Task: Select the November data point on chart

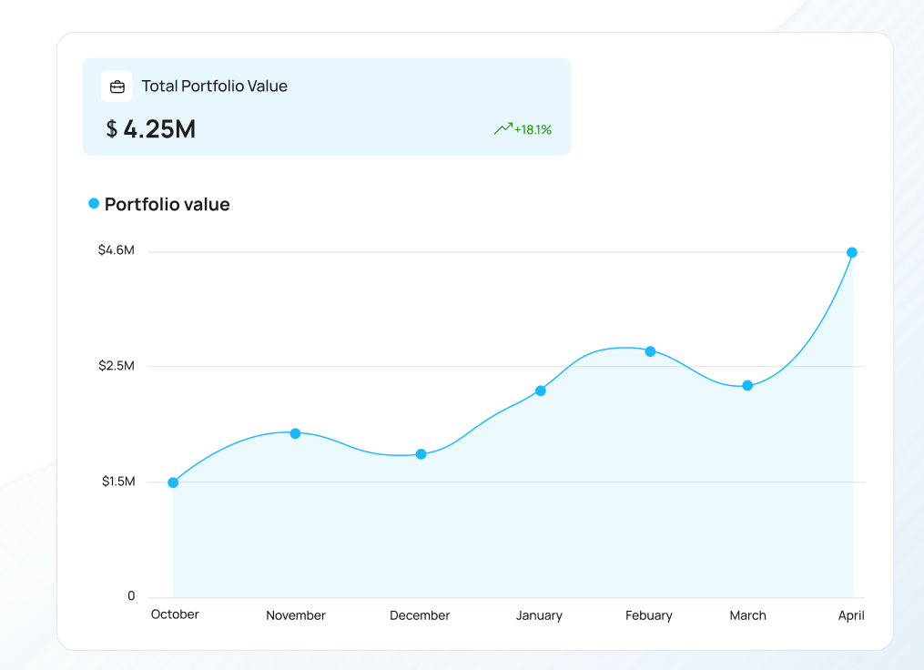Action: coord(295,433)
